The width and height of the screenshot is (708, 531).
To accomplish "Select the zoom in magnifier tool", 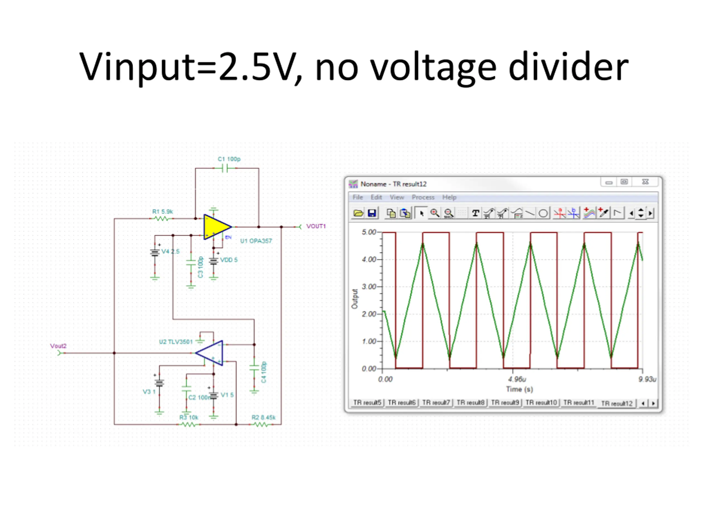I will click(434, 213).
